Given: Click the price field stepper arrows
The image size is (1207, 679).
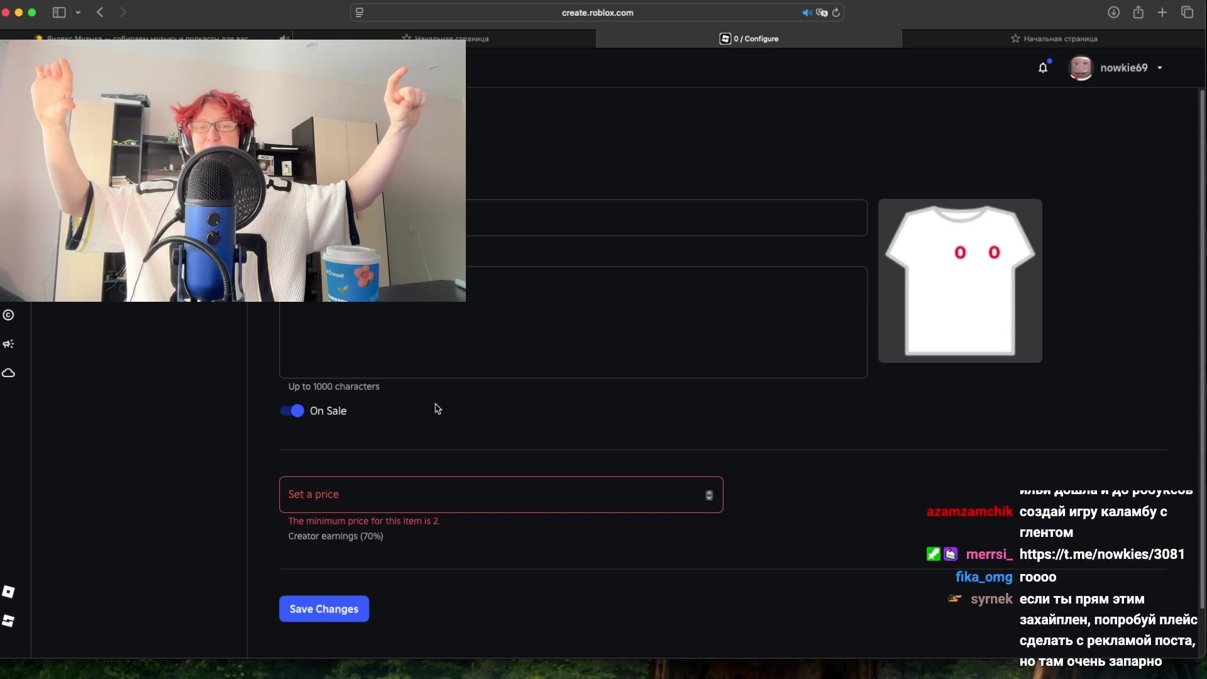Looking at the screenshot, I should click(x=709, y=495).
